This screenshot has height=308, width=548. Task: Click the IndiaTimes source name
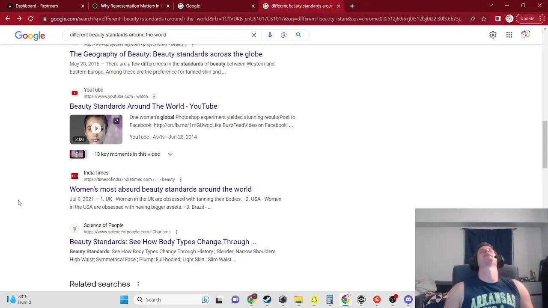point(96,173)
